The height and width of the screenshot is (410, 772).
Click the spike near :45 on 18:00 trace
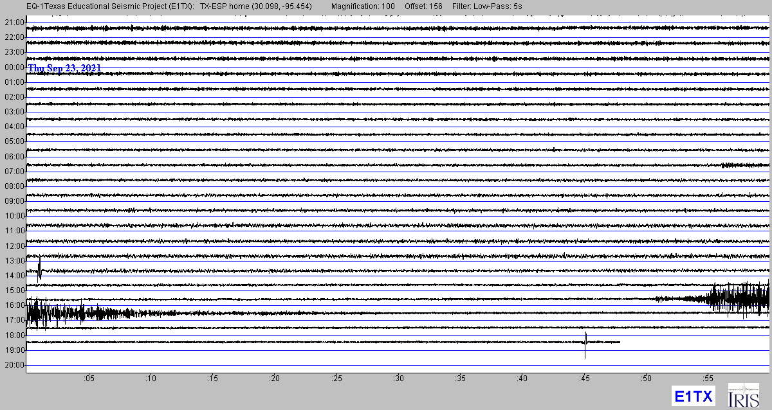(x=585, y=344)
